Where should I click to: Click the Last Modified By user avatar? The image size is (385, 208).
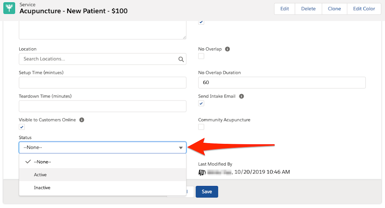[x=202, y=172]
